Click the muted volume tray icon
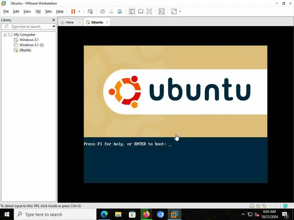 tap(257, 214)
